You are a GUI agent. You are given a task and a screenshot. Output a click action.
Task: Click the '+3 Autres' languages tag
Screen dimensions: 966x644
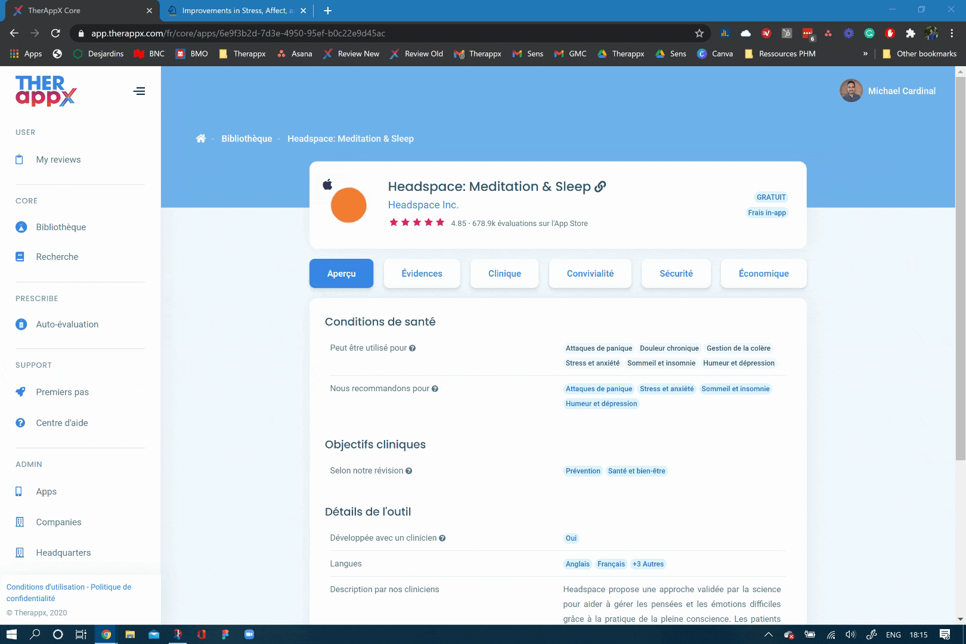[648, 564]
